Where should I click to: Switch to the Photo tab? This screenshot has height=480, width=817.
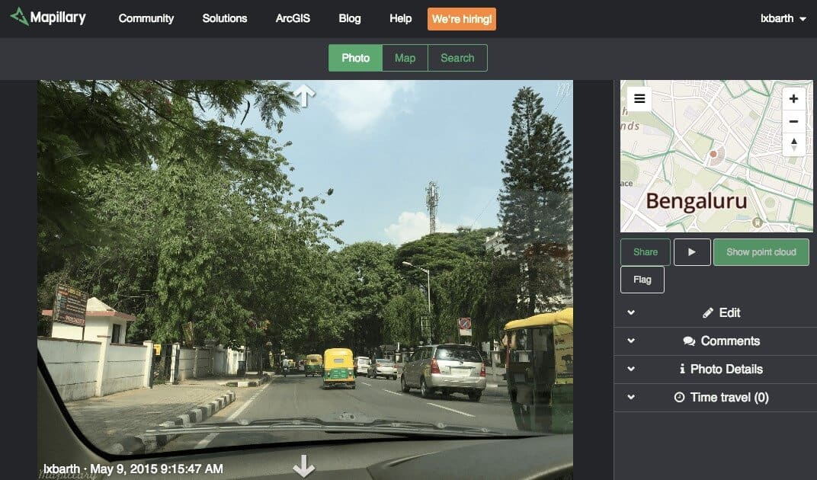coord(355,58)
